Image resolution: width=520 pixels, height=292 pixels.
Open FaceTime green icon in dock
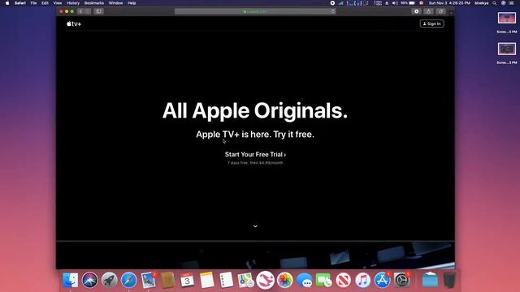coord(324,280)
